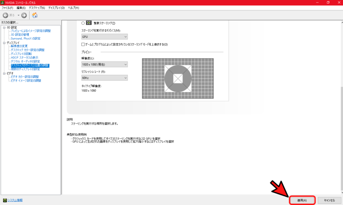Viewport: 343px width, 205px height.
Task: Select デスクトップ カラー設定の調整 tree item
Action: click(x=28, y=50)
